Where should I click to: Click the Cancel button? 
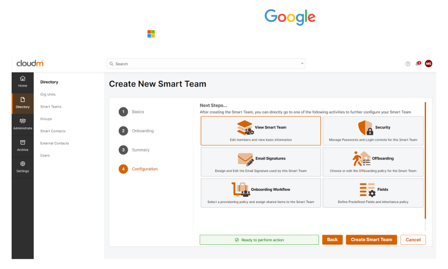pos(413,240)
